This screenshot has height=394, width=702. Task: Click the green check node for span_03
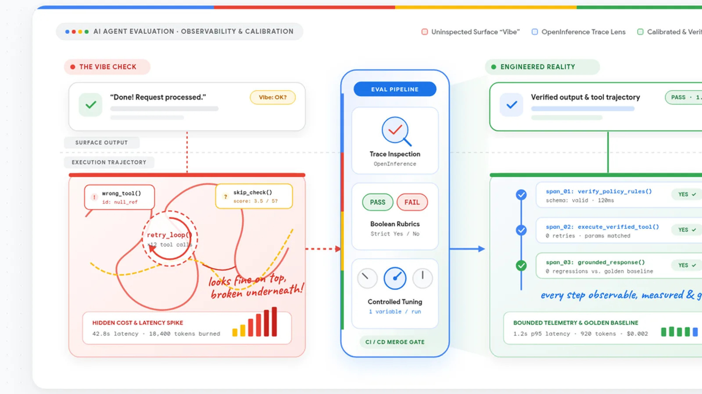coord(521,265)
